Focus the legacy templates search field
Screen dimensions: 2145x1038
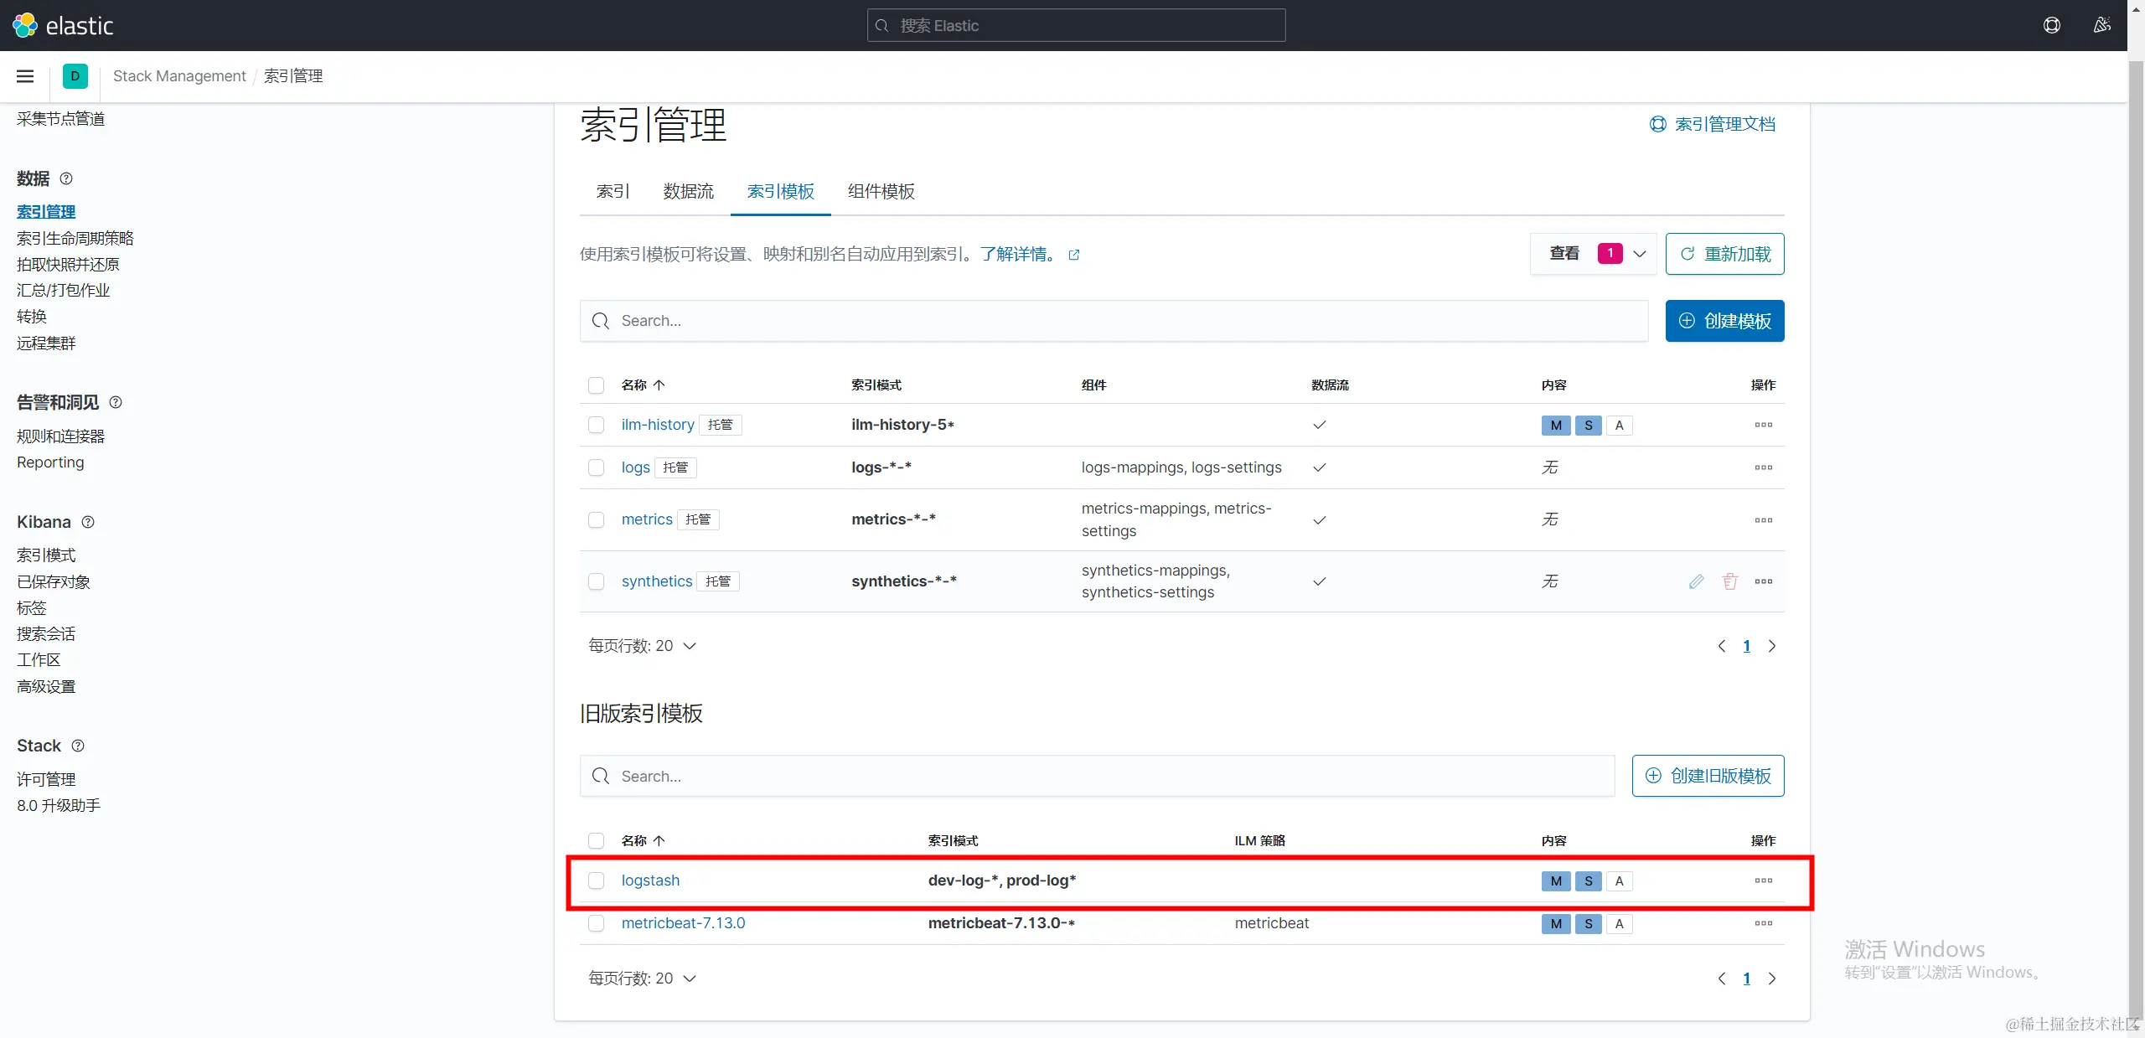click(x=1096, y=777)
